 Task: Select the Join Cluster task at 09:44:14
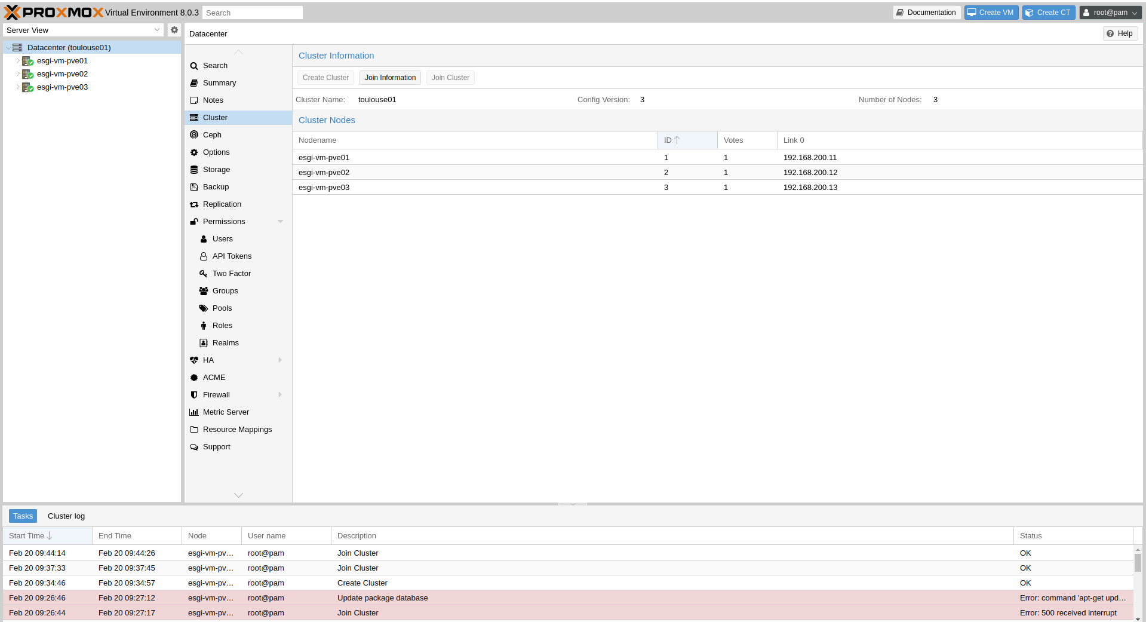[568, 553]
